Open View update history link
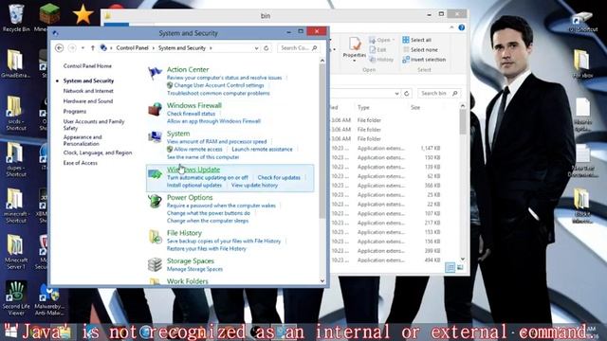Image resolution: width=607 pixels, height=341 pixels. coord(254,186)
